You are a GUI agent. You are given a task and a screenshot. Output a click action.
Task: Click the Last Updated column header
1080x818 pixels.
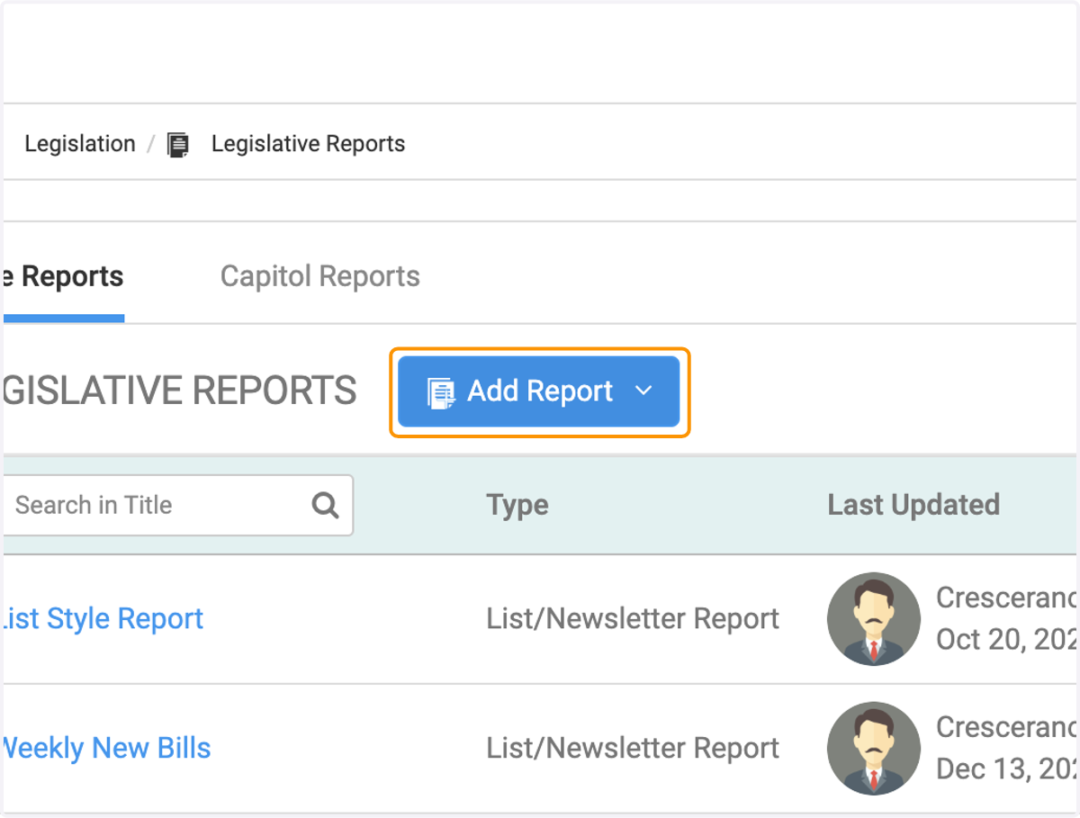click(913, 505)
